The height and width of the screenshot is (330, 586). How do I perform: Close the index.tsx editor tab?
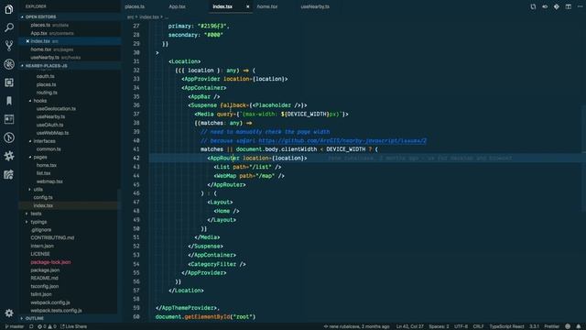247,6
